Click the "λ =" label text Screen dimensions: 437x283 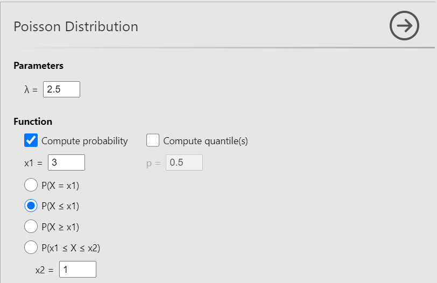31,90
